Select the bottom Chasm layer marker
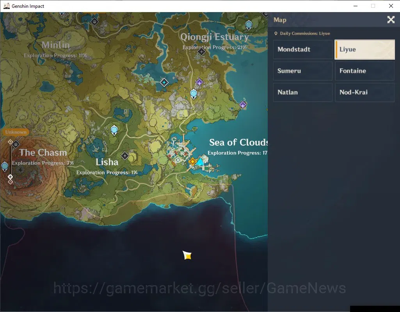The width and height of the screenshot is (400, 312). (x=10, y=182)
